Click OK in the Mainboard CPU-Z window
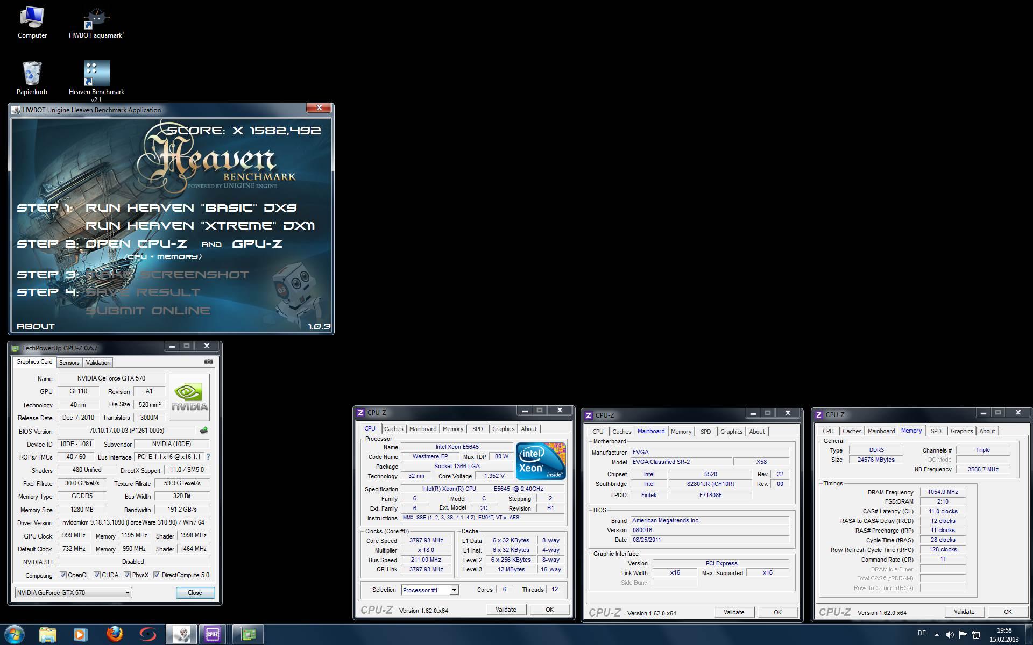Screen dimensions: 1033x645 pyautogui.click(x=777, y=612)
